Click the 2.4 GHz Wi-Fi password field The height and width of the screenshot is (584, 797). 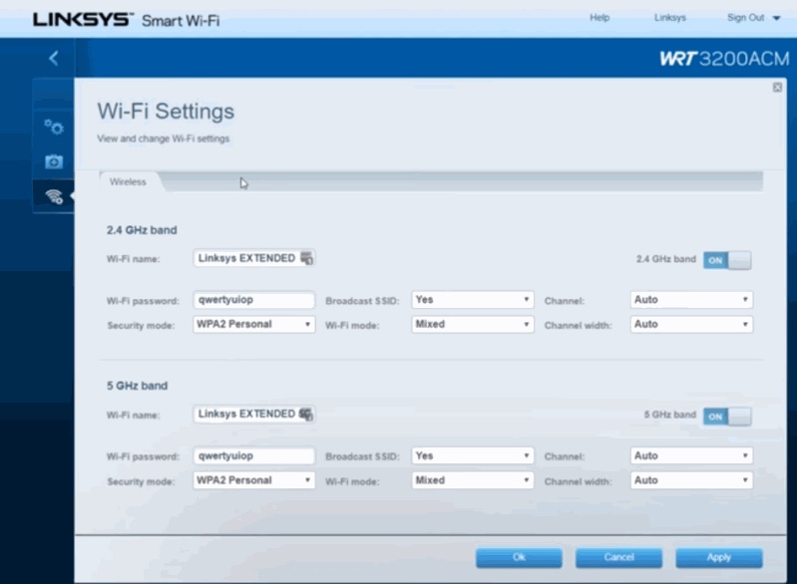click(x=253, y=300)
